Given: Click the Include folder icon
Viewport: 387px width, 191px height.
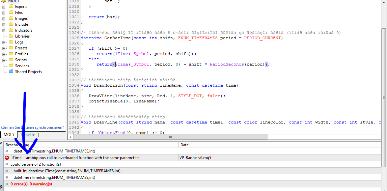Looking at the screenshot, I should (x=11, y=24).
